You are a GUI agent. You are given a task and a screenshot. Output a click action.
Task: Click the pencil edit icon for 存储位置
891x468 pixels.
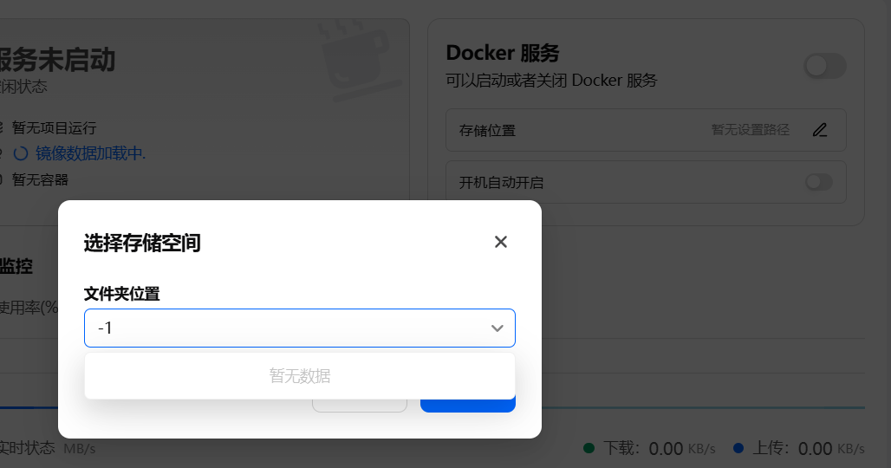tap(820, 130)
